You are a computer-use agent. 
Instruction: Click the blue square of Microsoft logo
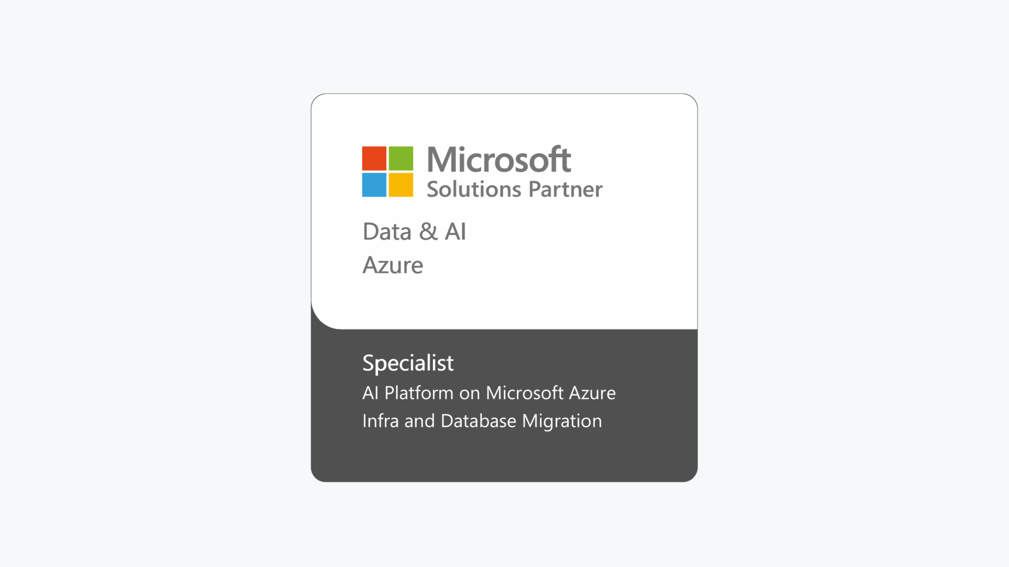pyautogui.click(x=374, y=185)
